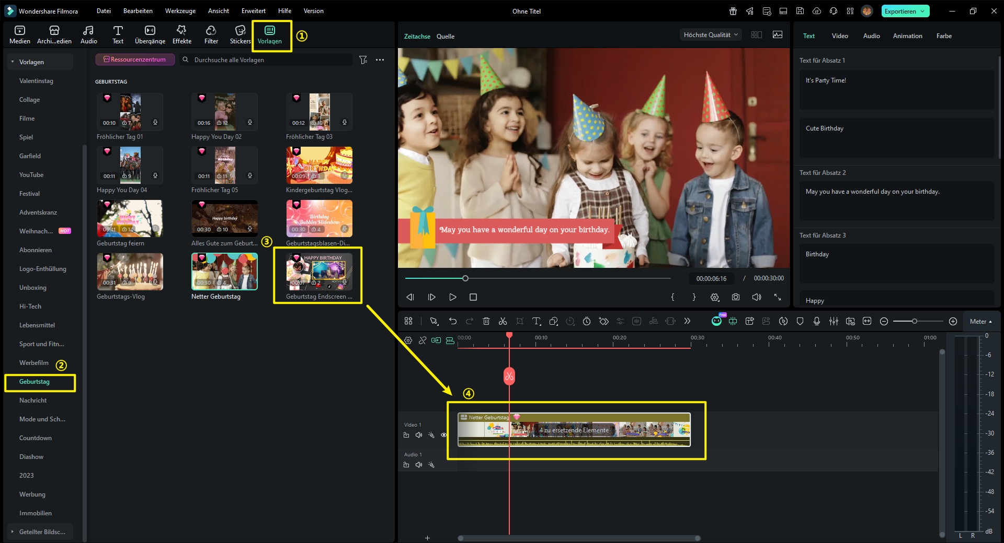Open the Ressourcenzentrum button
Image resolution: width=1004 pixels, height=543 pixels.
point(134,60)
